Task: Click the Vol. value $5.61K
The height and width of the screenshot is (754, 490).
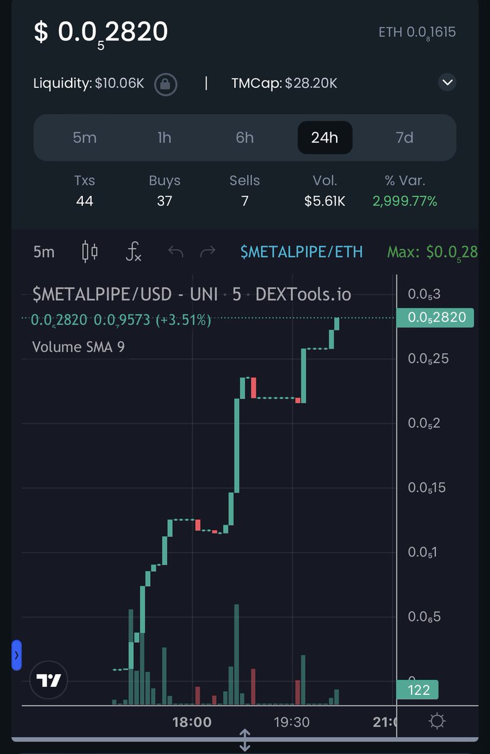Action: pyautogui.click(x=325, y=201)
